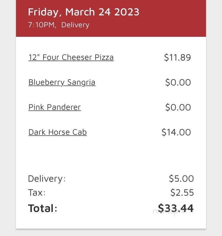Click the Pink Panderer $0.00 price

(178, 107)
